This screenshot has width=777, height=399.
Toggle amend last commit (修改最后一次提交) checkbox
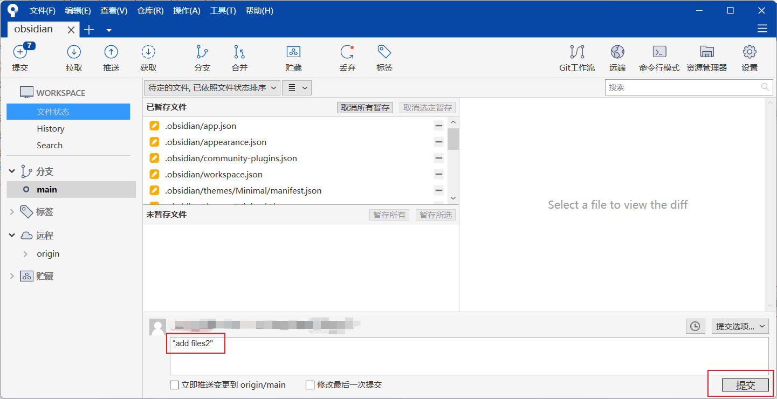point(310,385)
